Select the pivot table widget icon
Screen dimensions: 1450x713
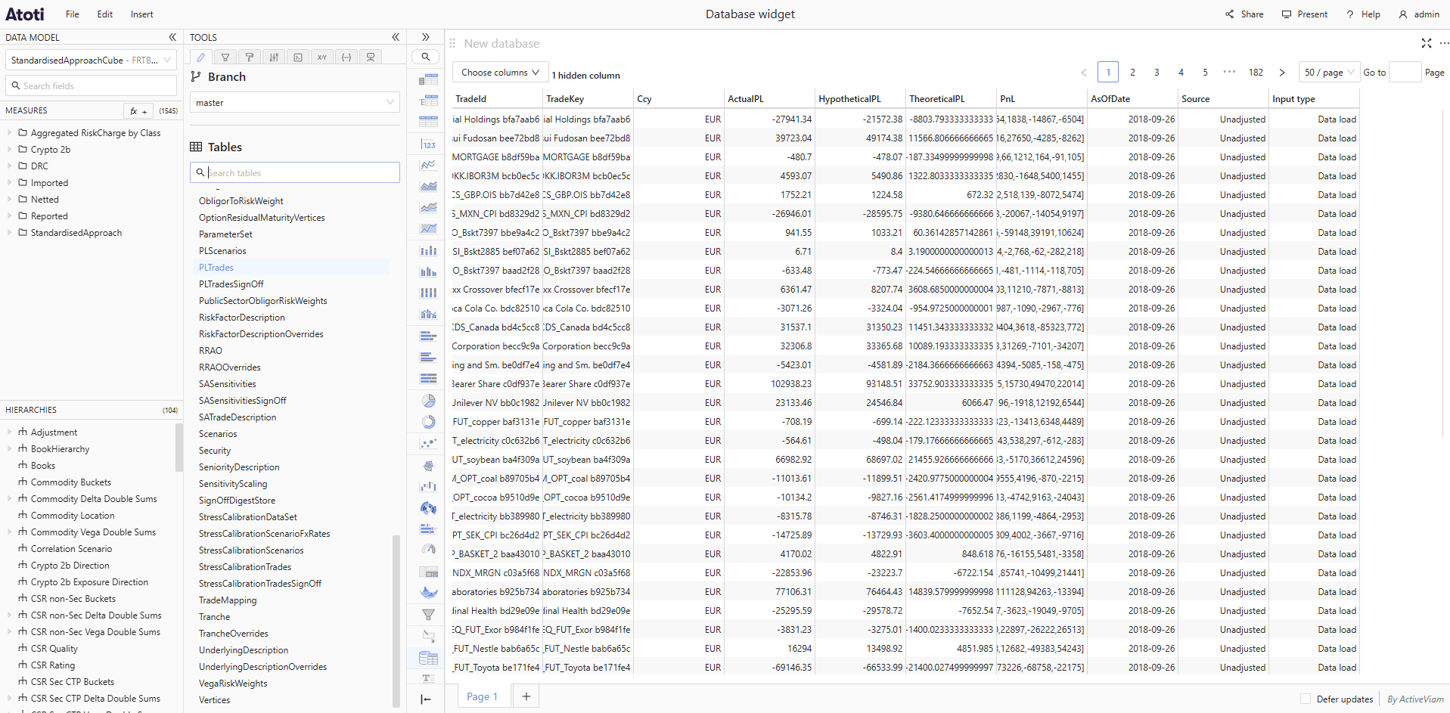pos(428,79)
